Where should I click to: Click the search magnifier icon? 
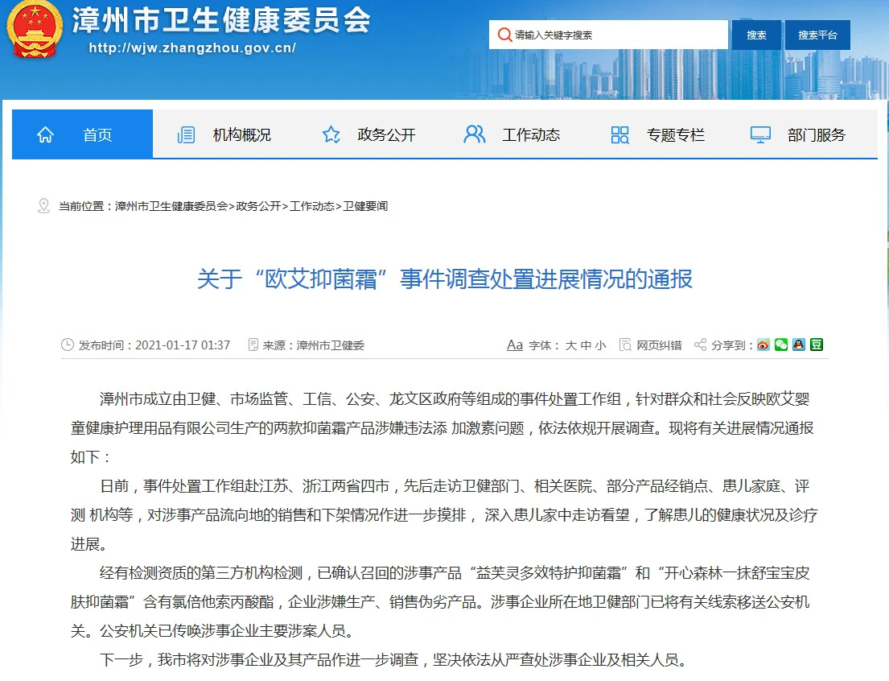(504, 35)
